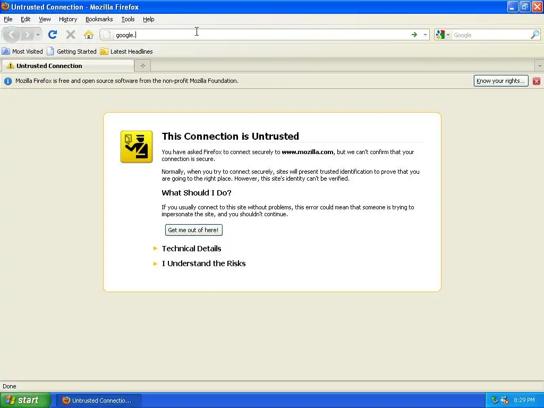Click the Done status bar text
The width and height of the screenshot is (544, 408).
point(10,387)
